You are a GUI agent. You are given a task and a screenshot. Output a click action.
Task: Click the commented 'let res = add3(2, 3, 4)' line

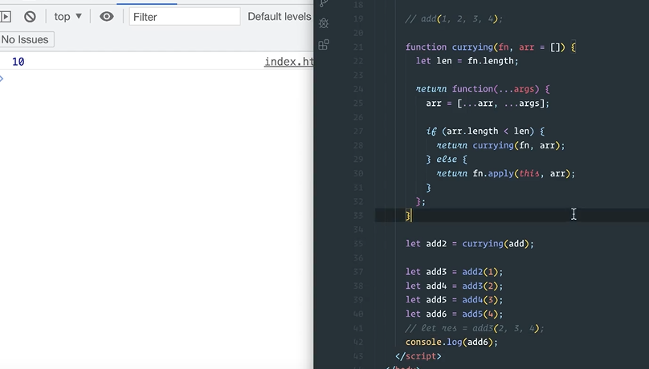pyautogui.click(x=475, y=328)
